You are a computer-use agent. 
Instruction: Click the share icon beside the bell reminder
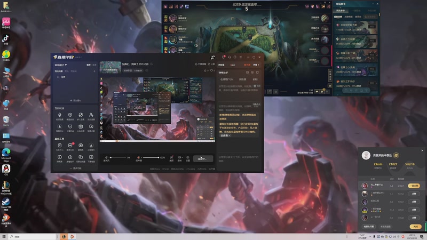[x=209, y=64]
